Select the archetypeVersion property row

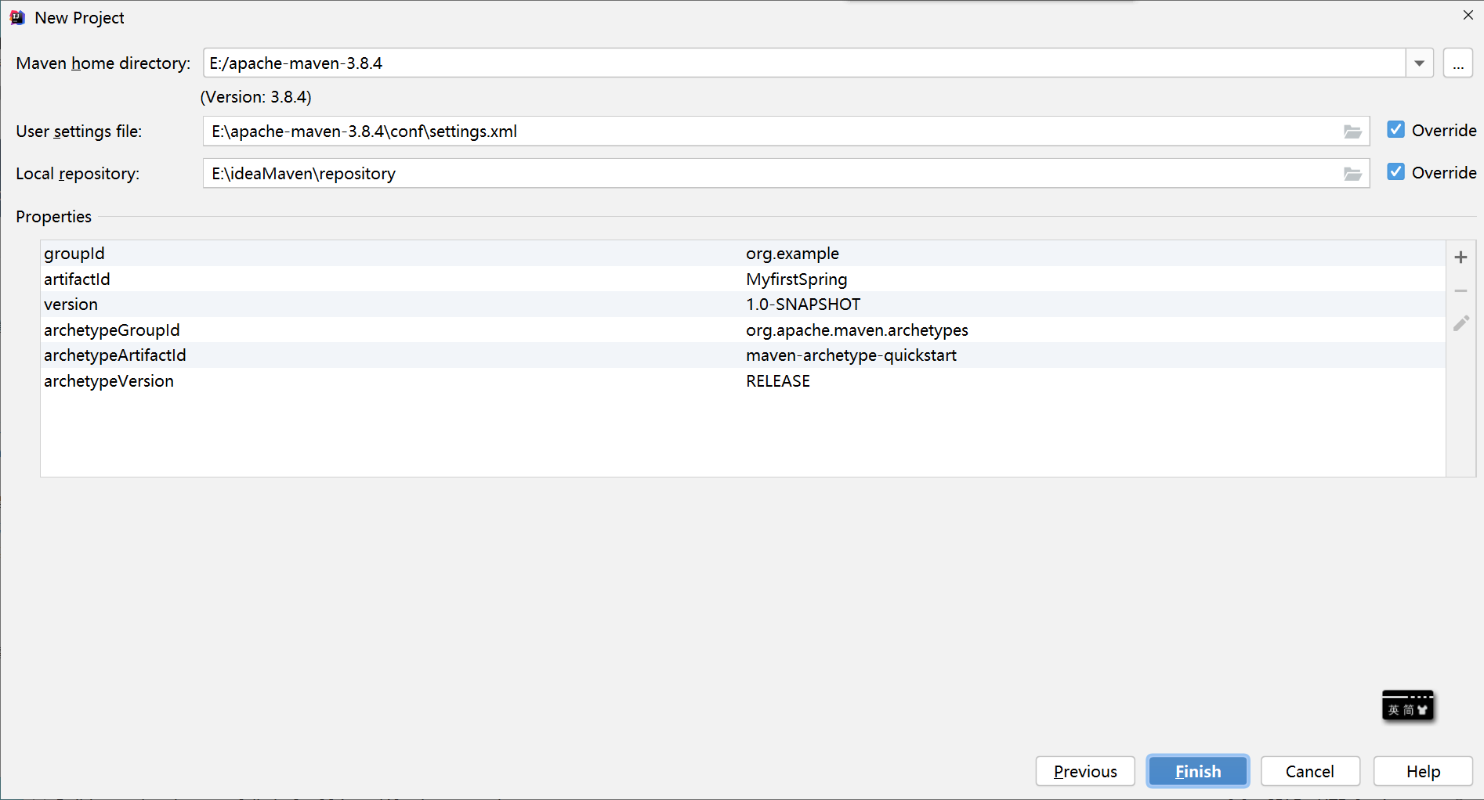743,381
